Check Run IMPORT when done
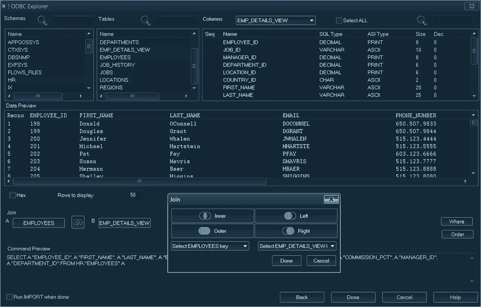This screenshot has height=307, width=481. 9,297
